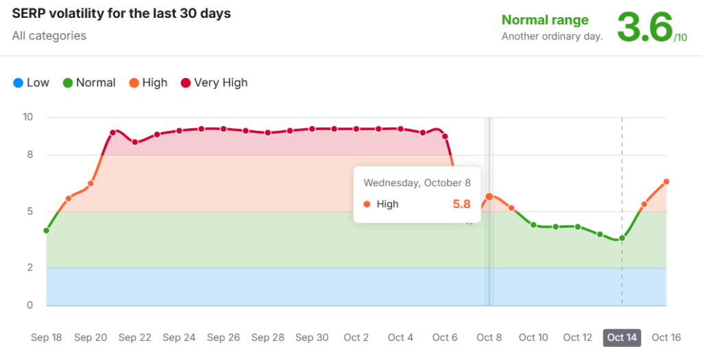The width and height of the screenshot is (702, 362).
Task: Select the Oct 14 date label
Action: 622,337
